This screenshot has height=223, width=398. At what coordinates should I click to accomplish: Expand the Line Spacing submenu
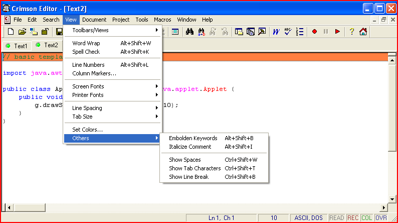[112, 108]
